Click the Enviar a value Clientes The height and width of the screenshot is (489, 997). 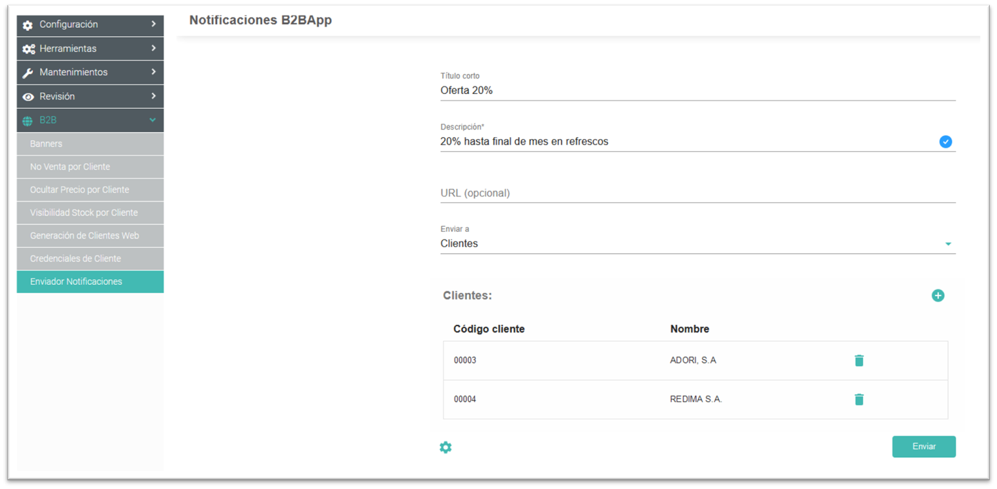(459, 244)
